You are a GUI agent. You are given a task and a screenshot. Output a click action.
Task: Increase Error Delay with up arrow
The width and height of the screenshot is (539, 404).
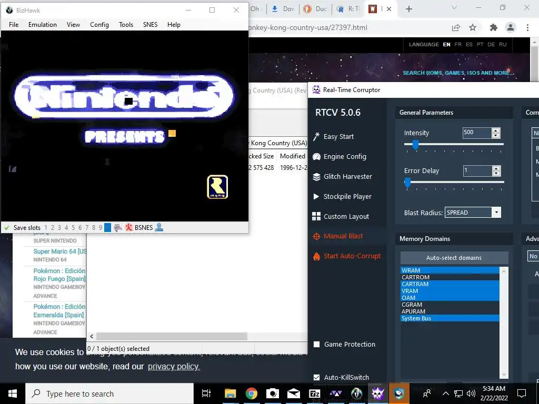[x=496, y=168]
